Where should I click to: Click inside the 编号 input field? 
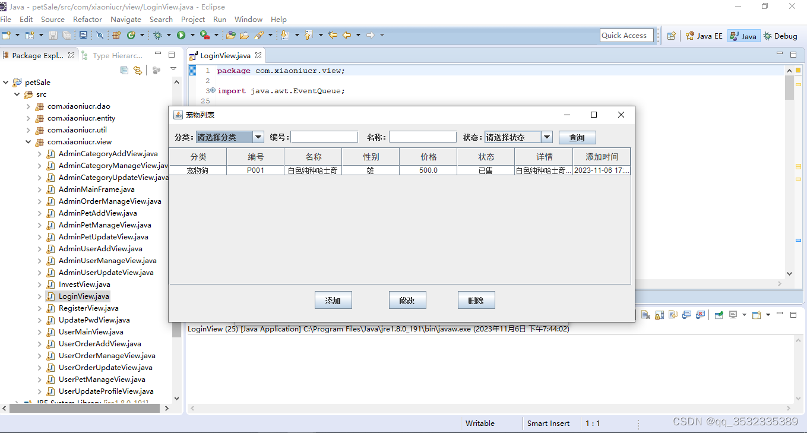[x=324, y=136]
